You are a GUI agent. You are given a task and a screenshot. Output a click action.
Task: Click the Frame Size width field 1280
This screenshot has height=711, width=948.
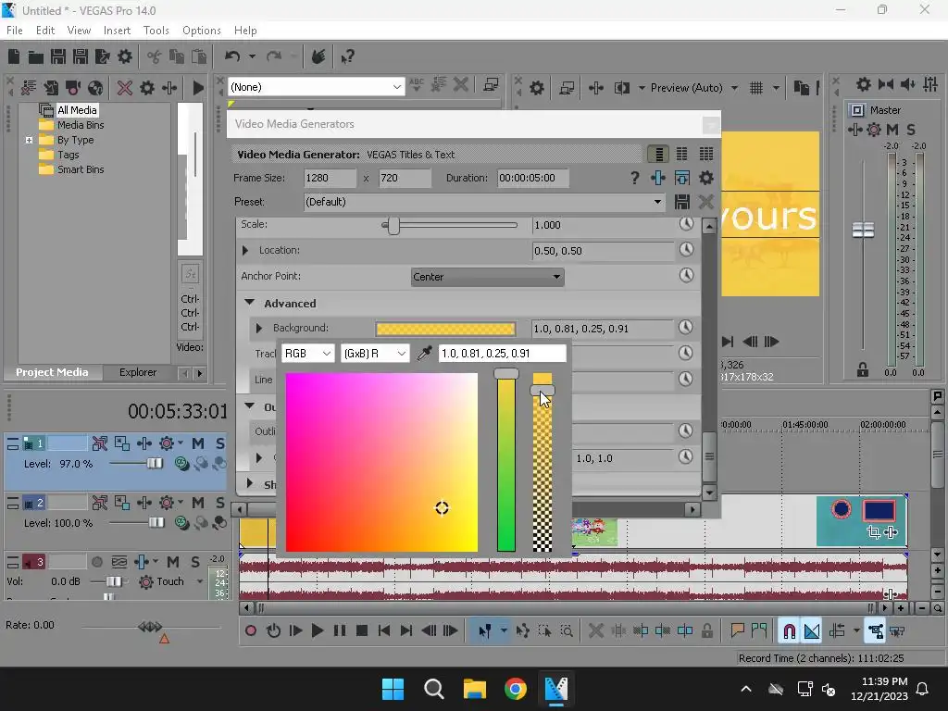point(330,178)
